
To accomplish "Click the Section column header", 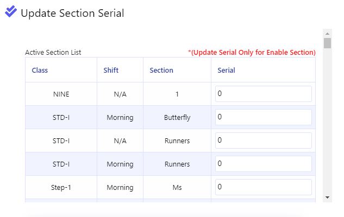I will pos(161,71).
